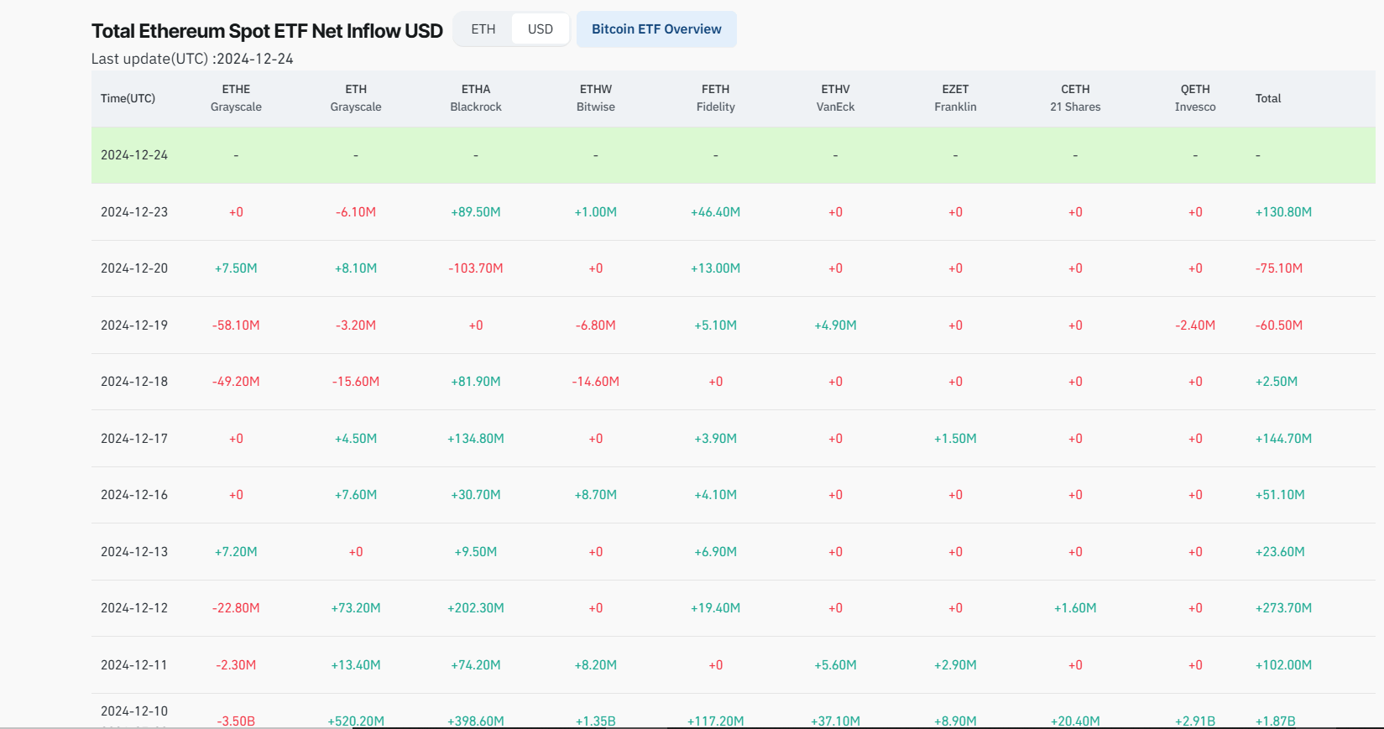Image resolution: width=1384 pixels, height=729 pixels.
Task: Click the Time(UTC) column header
Action: coord(128,98)
